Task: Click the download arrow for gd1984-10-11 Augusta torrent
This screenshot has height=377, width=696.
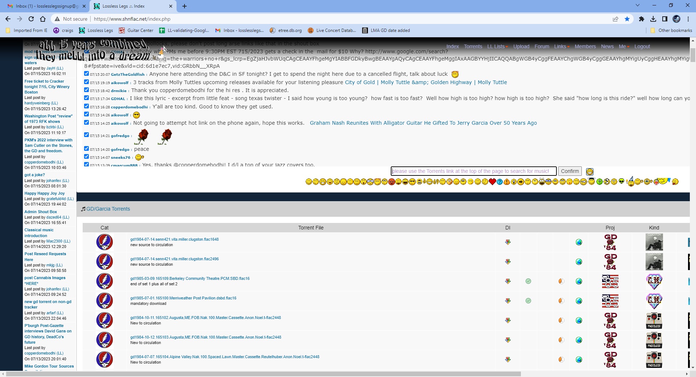Action: (508, 320)
